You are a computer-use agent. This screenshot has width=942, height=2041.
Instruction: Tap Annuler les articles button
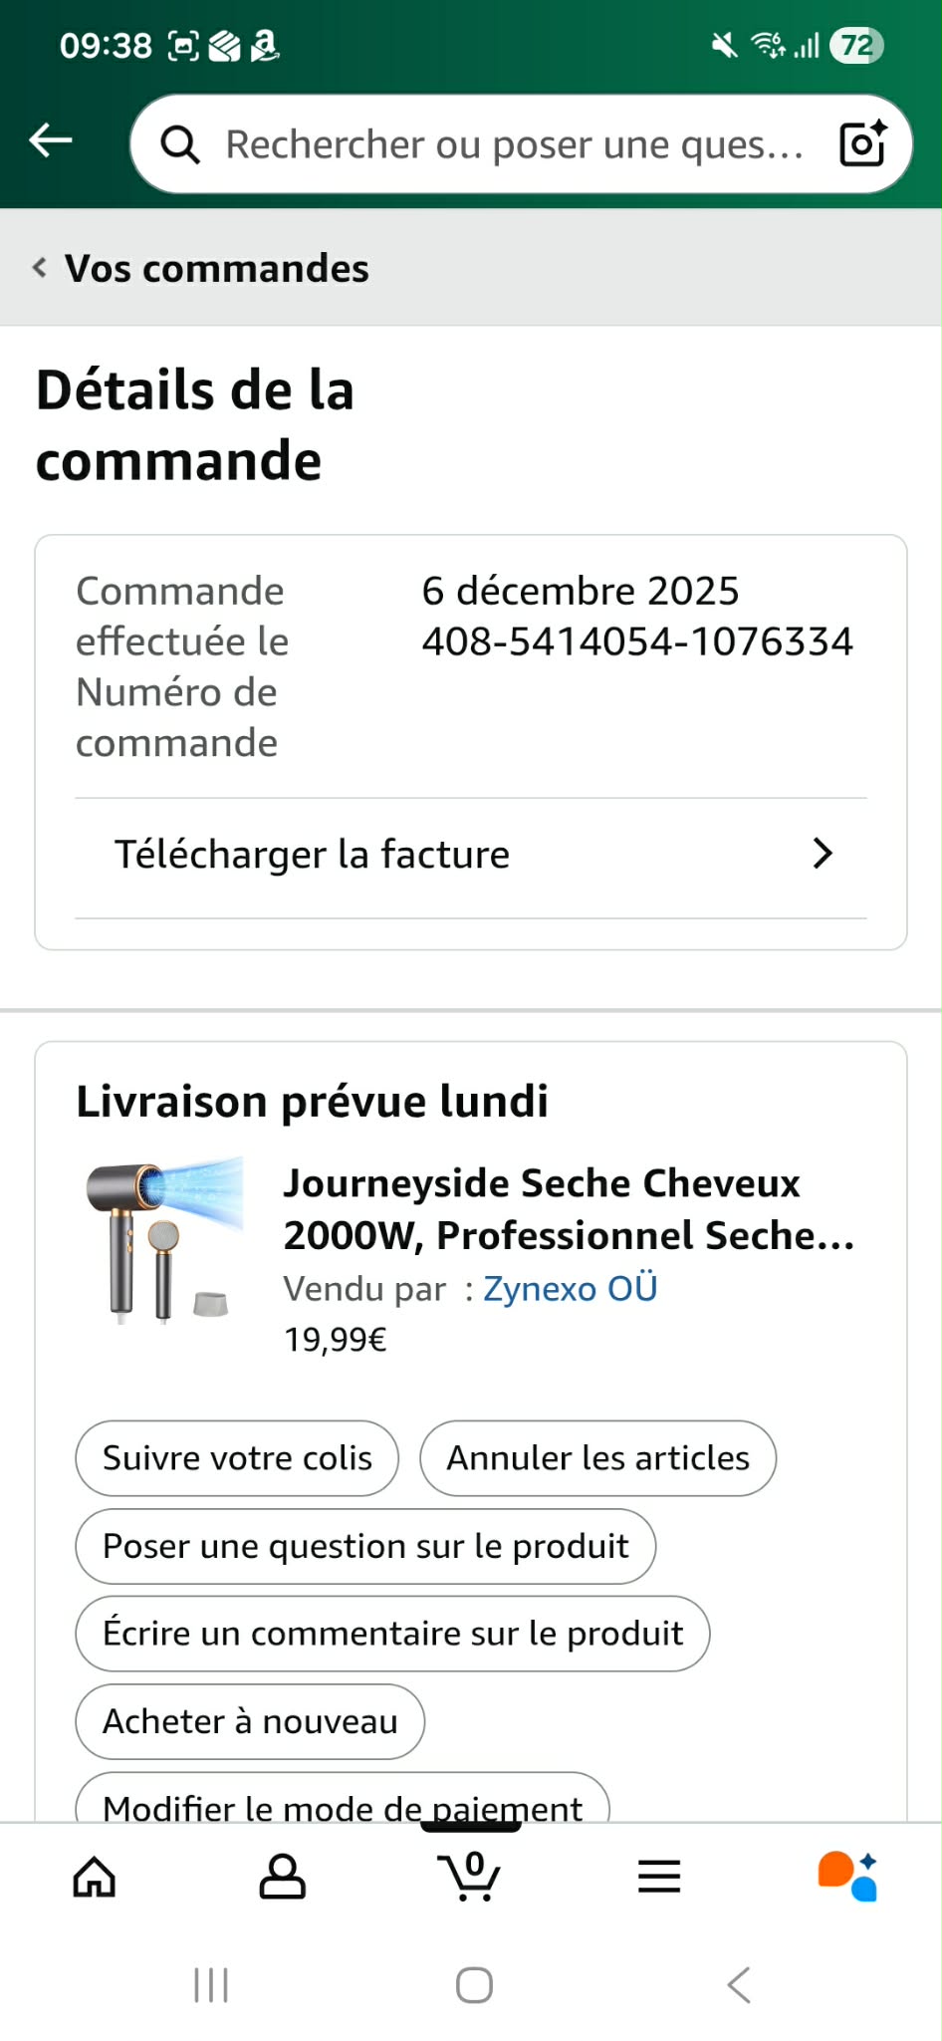tap(597, 1458)
